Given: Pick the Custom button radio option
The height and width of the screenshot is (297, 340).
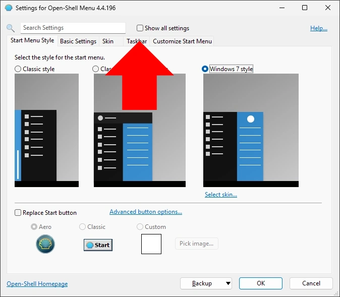Looking at the screenshot, I should [x=140, y=227].
